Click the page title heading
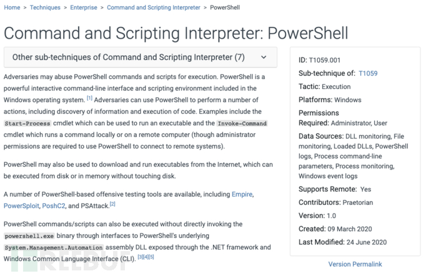This screenshot has height=276, width=431. [176, 33]
